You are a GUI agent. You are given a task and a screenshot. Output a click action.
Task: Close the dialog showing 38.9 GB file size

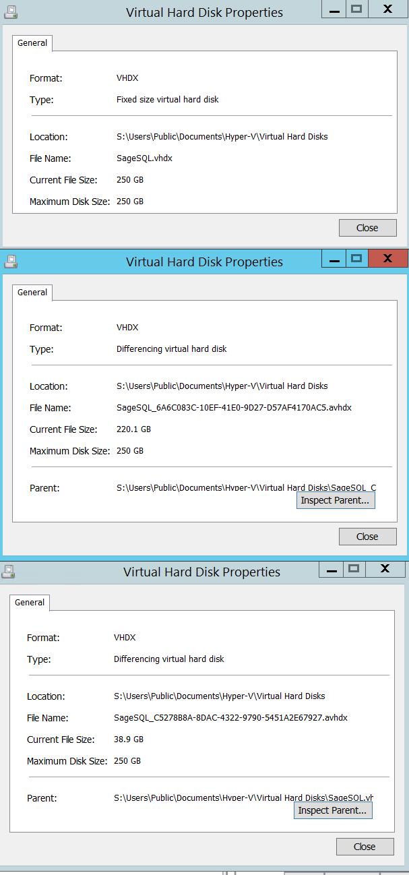click(x=365, y=846)
